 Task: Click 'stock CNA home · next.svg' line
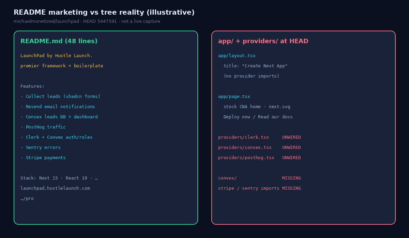pyautogui.click(x=257, y=107)
